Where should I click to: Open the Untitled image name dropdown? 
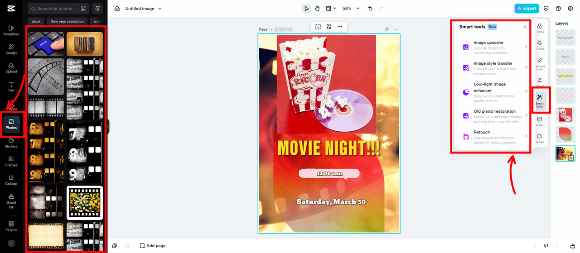click(x=143, y=9)
